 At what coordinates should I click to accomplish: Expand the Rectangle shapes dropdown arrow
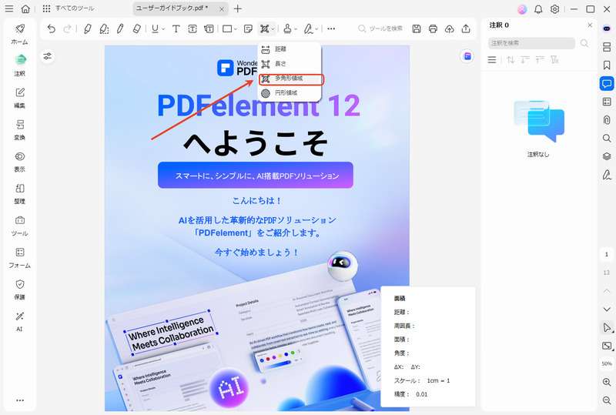point(236,29)
